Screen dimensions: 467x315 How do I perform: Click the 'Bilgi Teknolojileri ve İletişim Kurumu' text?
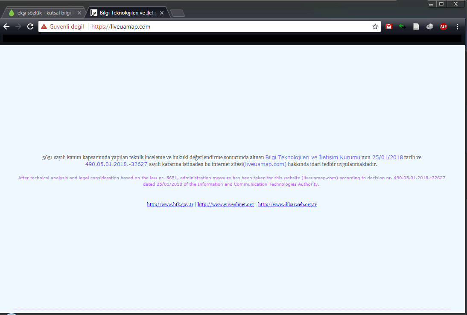(x=313, y=157)
